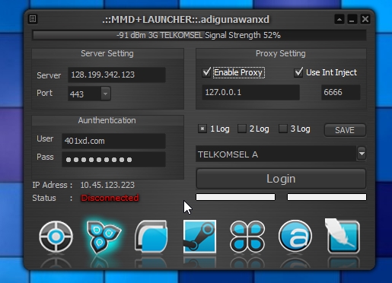This screenshot has height=283, width=392.
Task: Open the TELKOMSEL A profile dropdown arrow
Action: point(362,154)
